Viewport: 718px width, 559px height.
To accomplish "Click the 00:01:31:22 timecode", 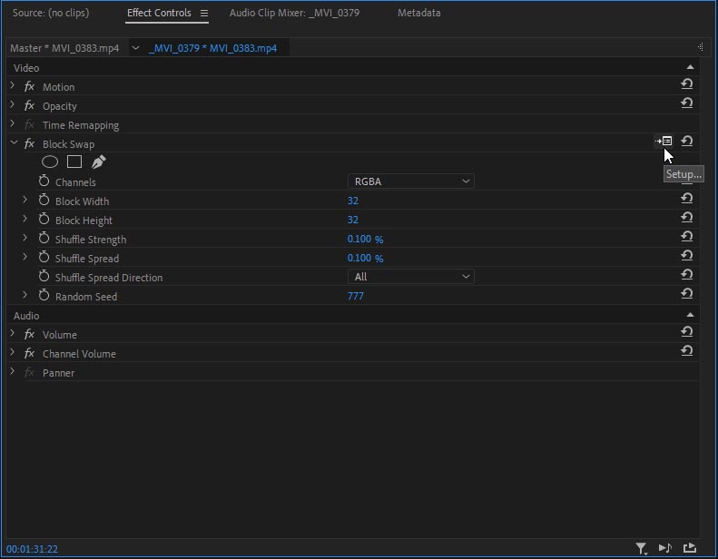I will [x=33, y=549].
